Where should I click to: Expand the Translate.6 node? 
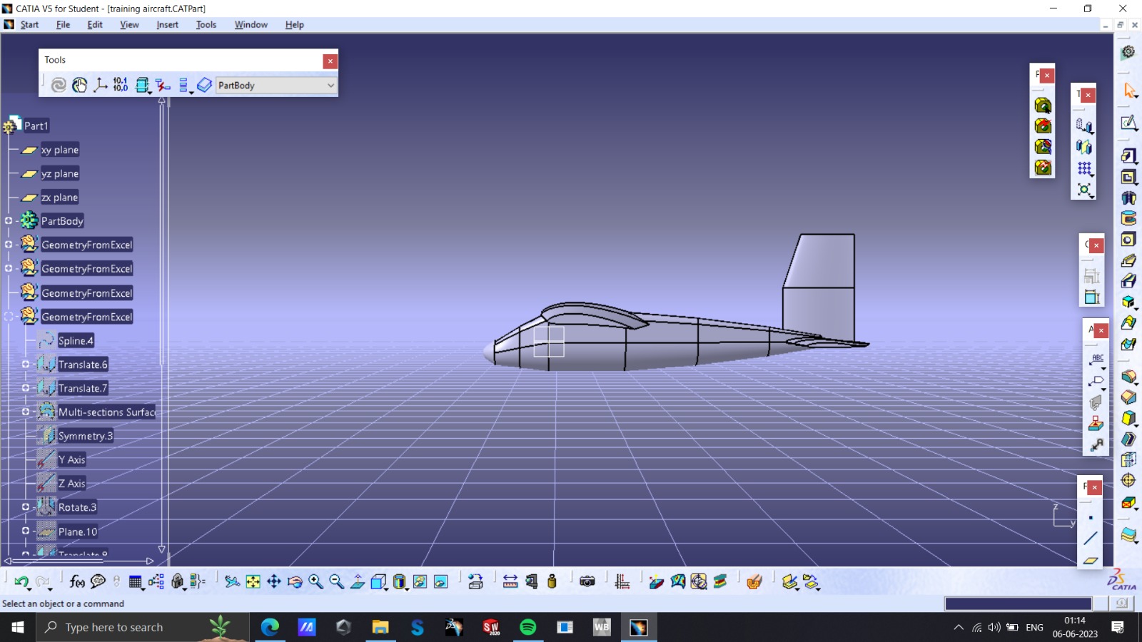pos(26,365)
